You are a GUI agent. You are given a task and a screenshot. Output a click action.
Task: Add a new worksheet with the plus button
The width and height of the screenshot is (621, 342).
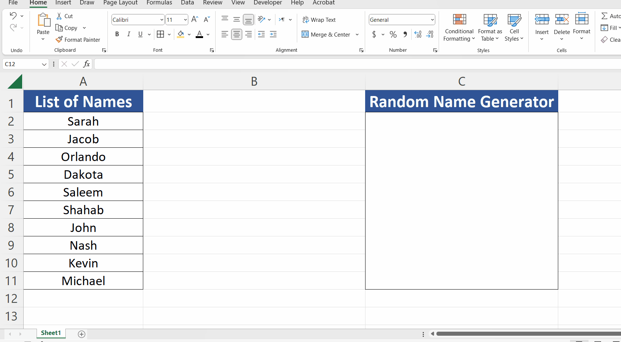(x=81, y=334)
